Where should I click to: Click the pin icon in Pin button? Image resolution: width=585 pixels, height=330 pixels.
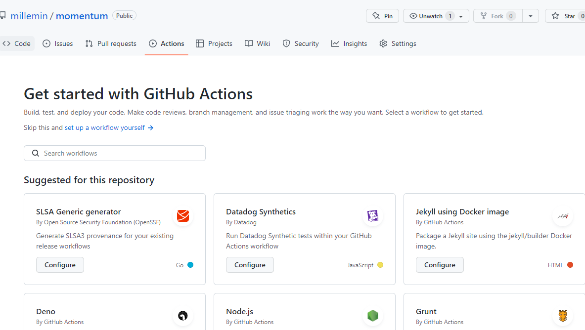[x=376, y=16]
